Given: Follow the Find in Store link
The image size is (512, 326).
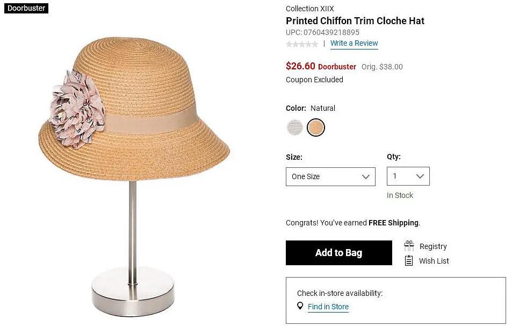Looking at the screenshot, I should (328, 307).
